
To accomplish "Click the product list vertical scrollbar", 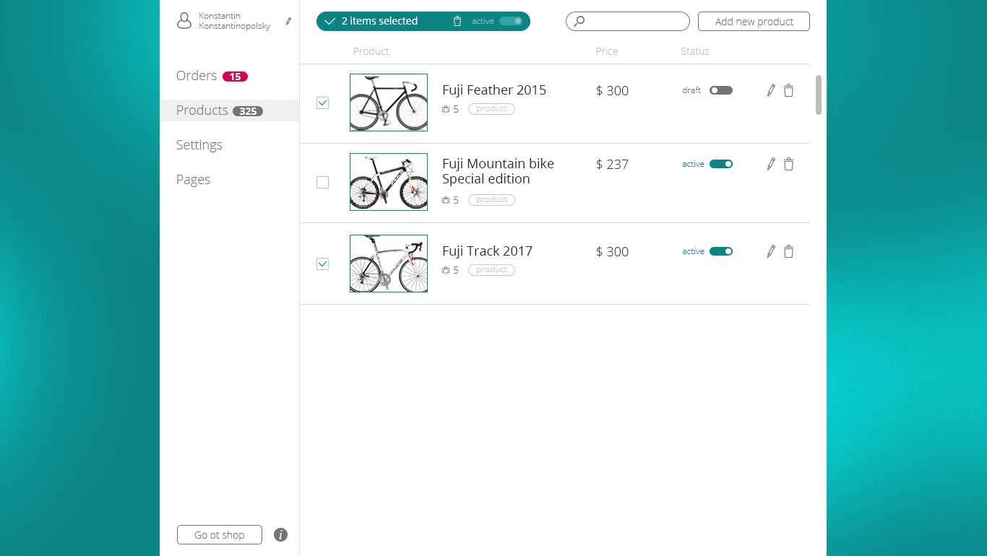I will [819, 95].
